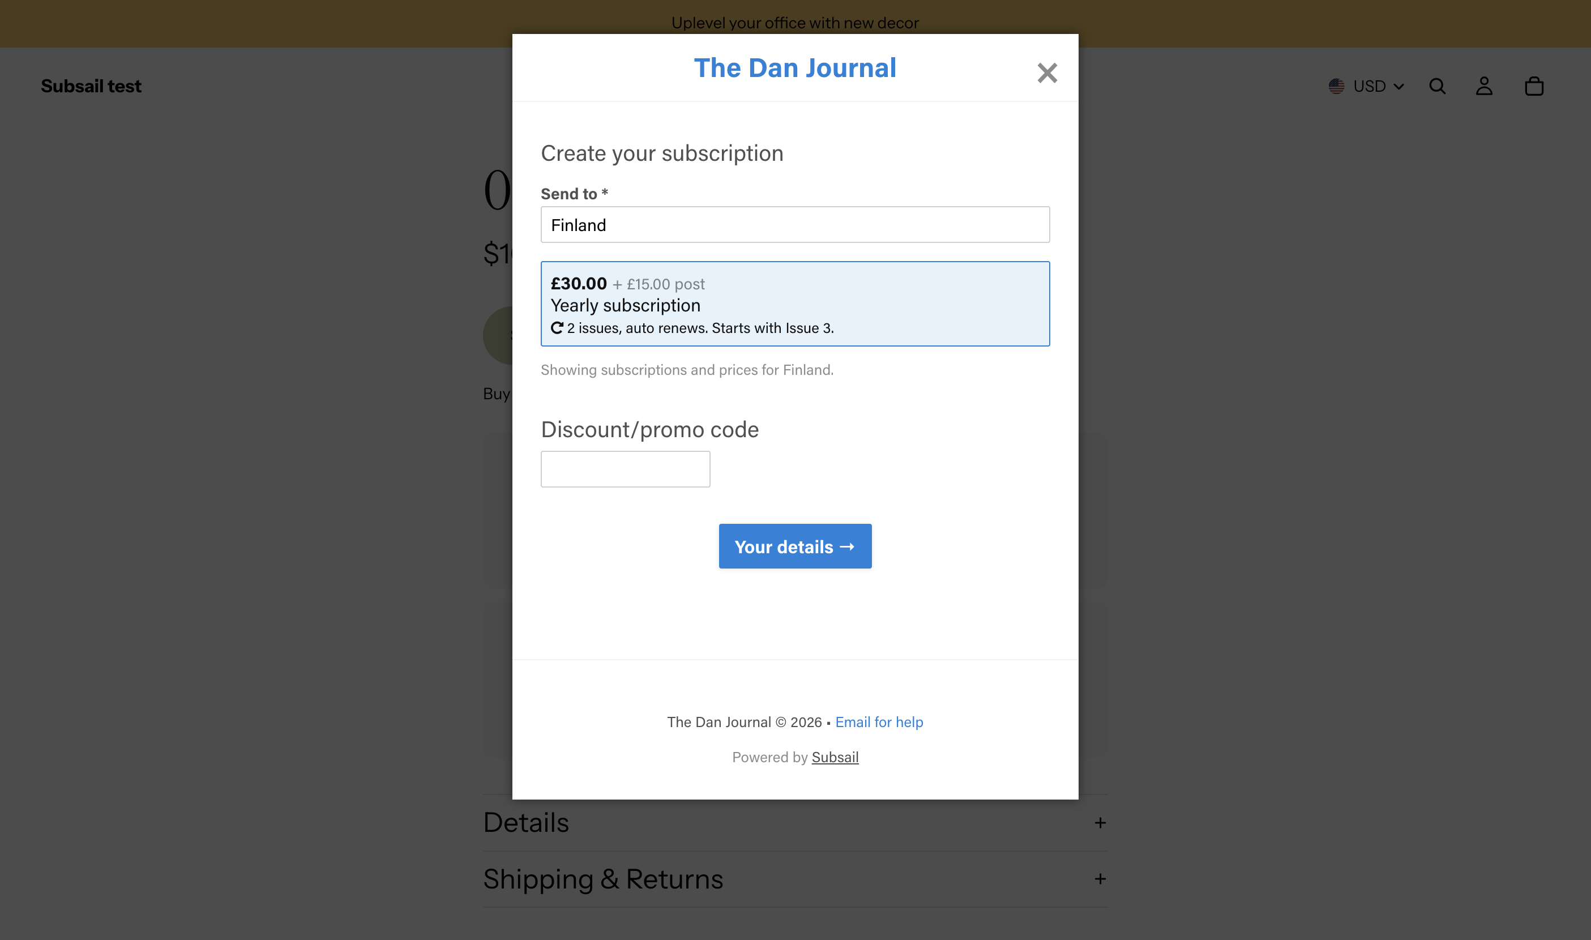Open the shopping cart bag icon

(x=1534, y=86)
